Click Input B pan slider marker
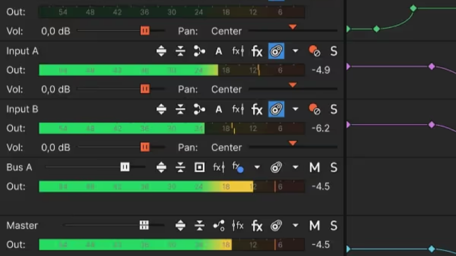Image resolution: width=456 pixels, height=256 pixels. pyautogui.click(x=292, y=143)
